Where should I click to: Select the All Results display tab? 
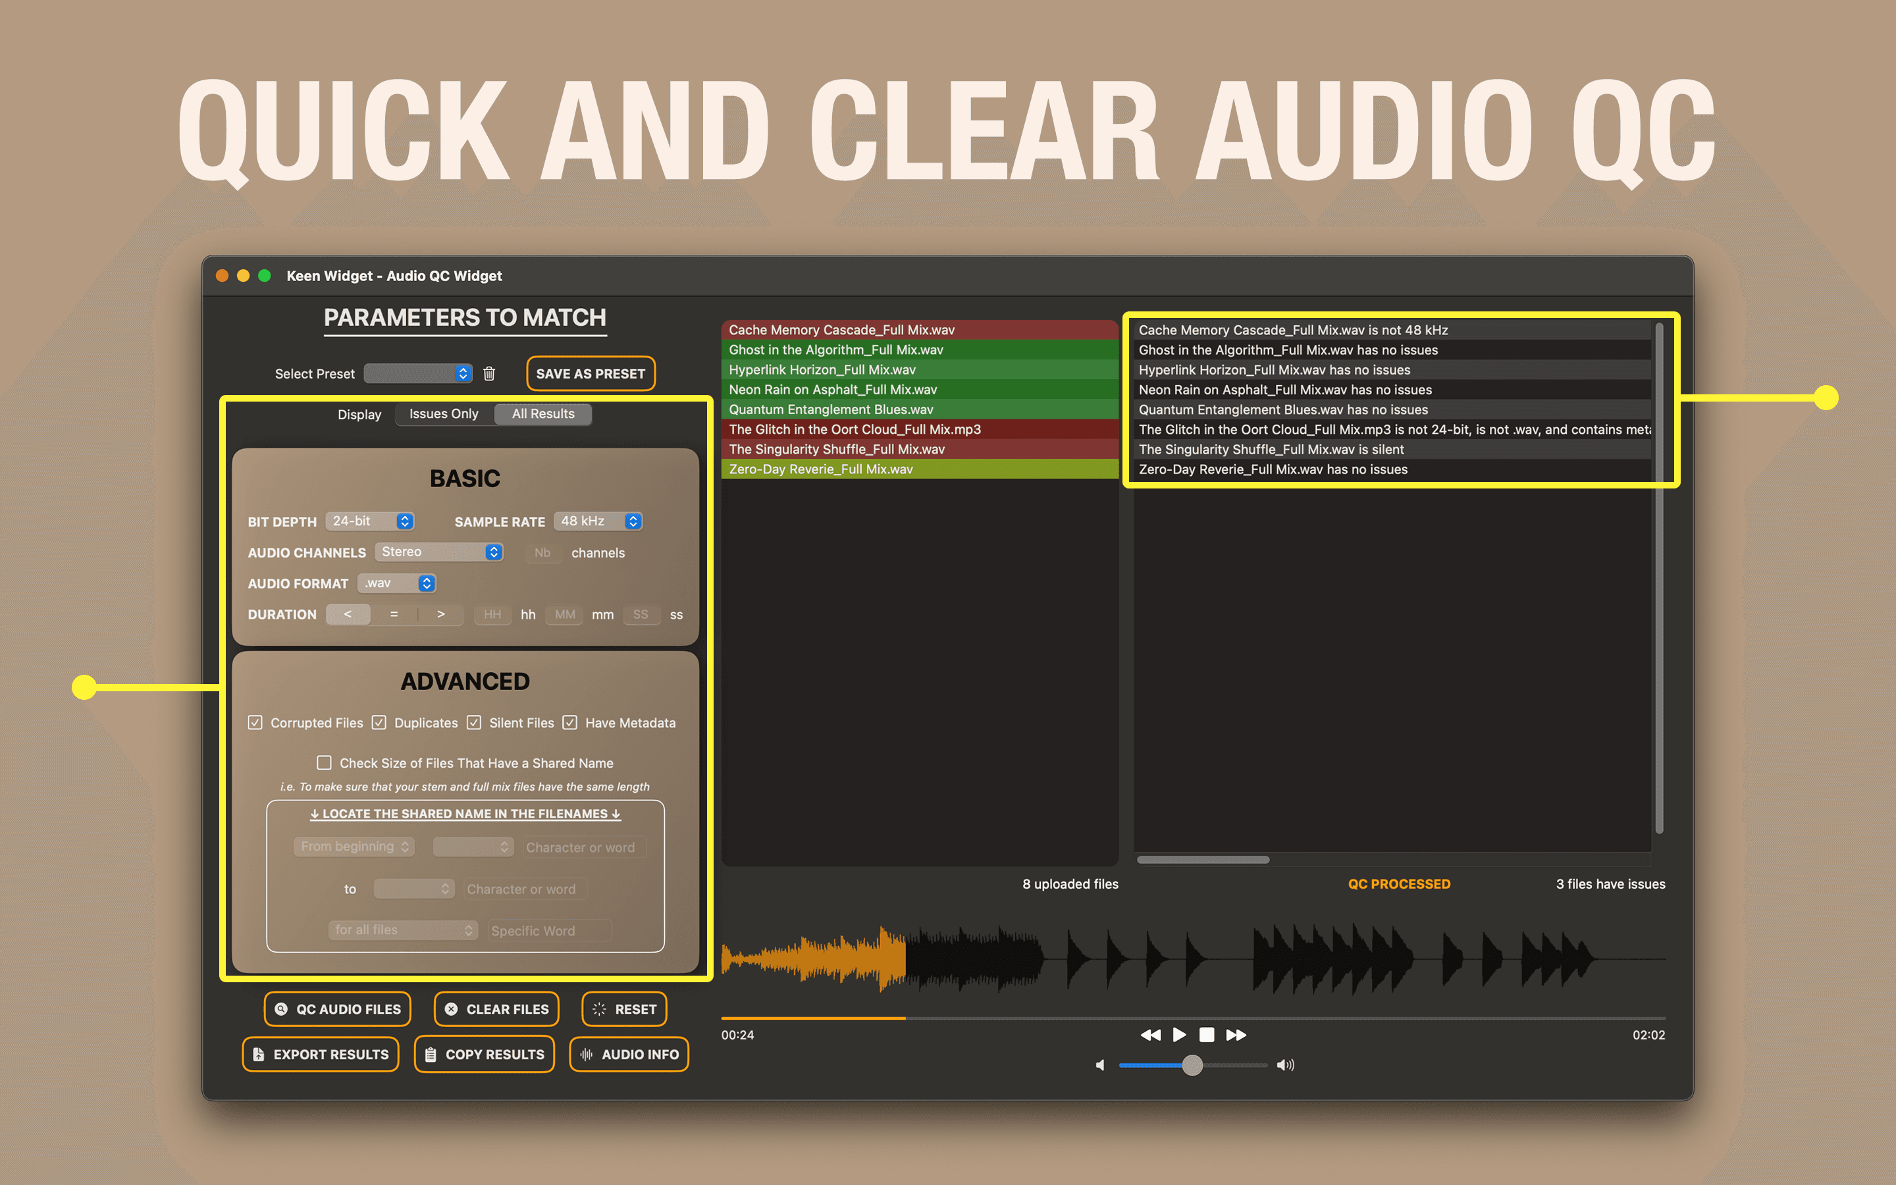pyautogui.click(x=543, y=414)
